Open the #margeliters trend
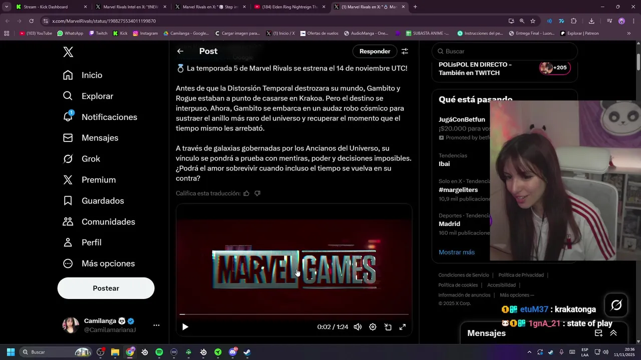641x360 pixels. click(x=458, y=190)
